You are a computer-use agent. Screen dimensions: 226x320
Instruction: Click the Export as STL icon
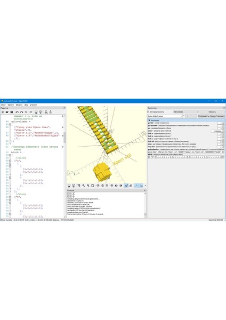point(46,112)
